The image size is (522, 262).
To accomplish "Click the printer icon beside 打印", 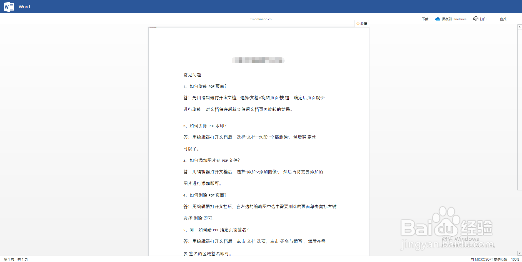I will tap(476, 19).
